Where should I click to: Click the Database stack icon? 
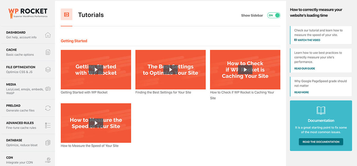tap(48, 143)
